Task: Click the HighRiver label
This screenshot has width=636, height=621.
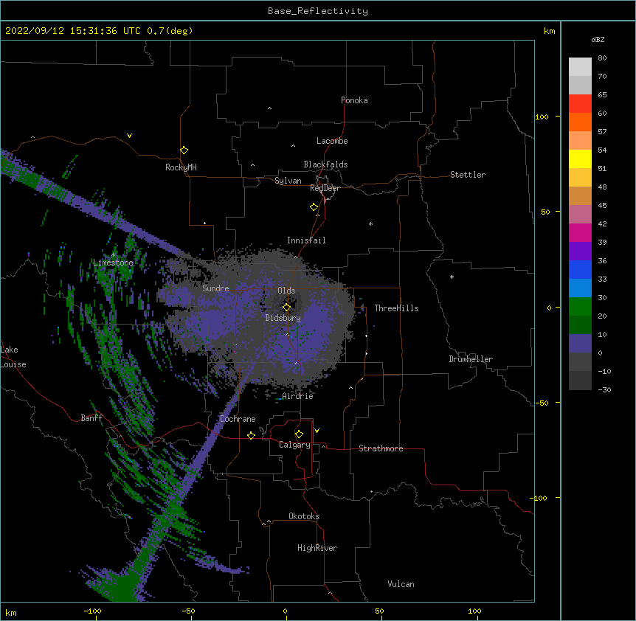Action: point(317,548)
